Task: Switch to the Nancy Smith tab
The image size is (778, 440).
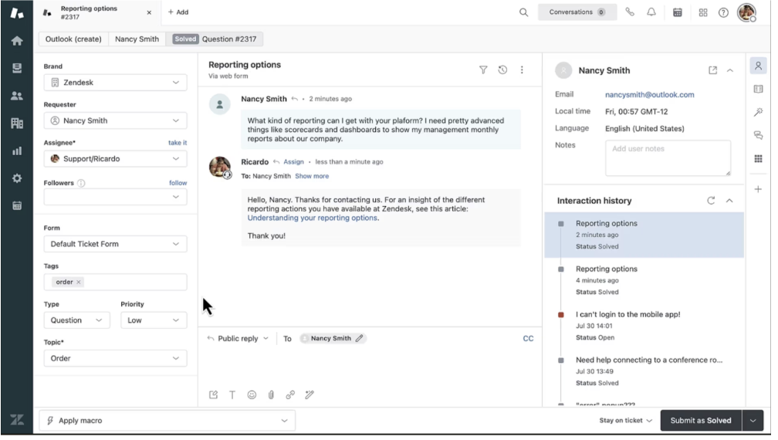Action: coord(137,39)
